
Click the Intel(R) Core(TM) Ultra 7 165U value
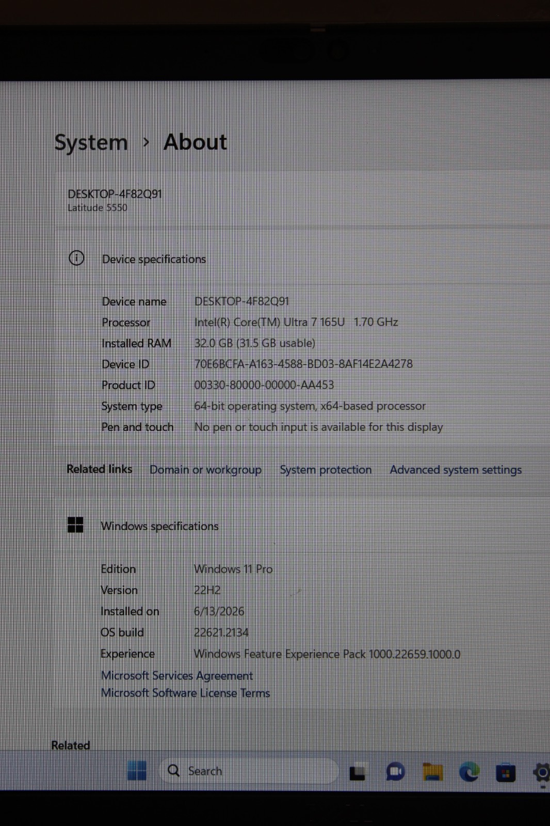click(296, 322)
